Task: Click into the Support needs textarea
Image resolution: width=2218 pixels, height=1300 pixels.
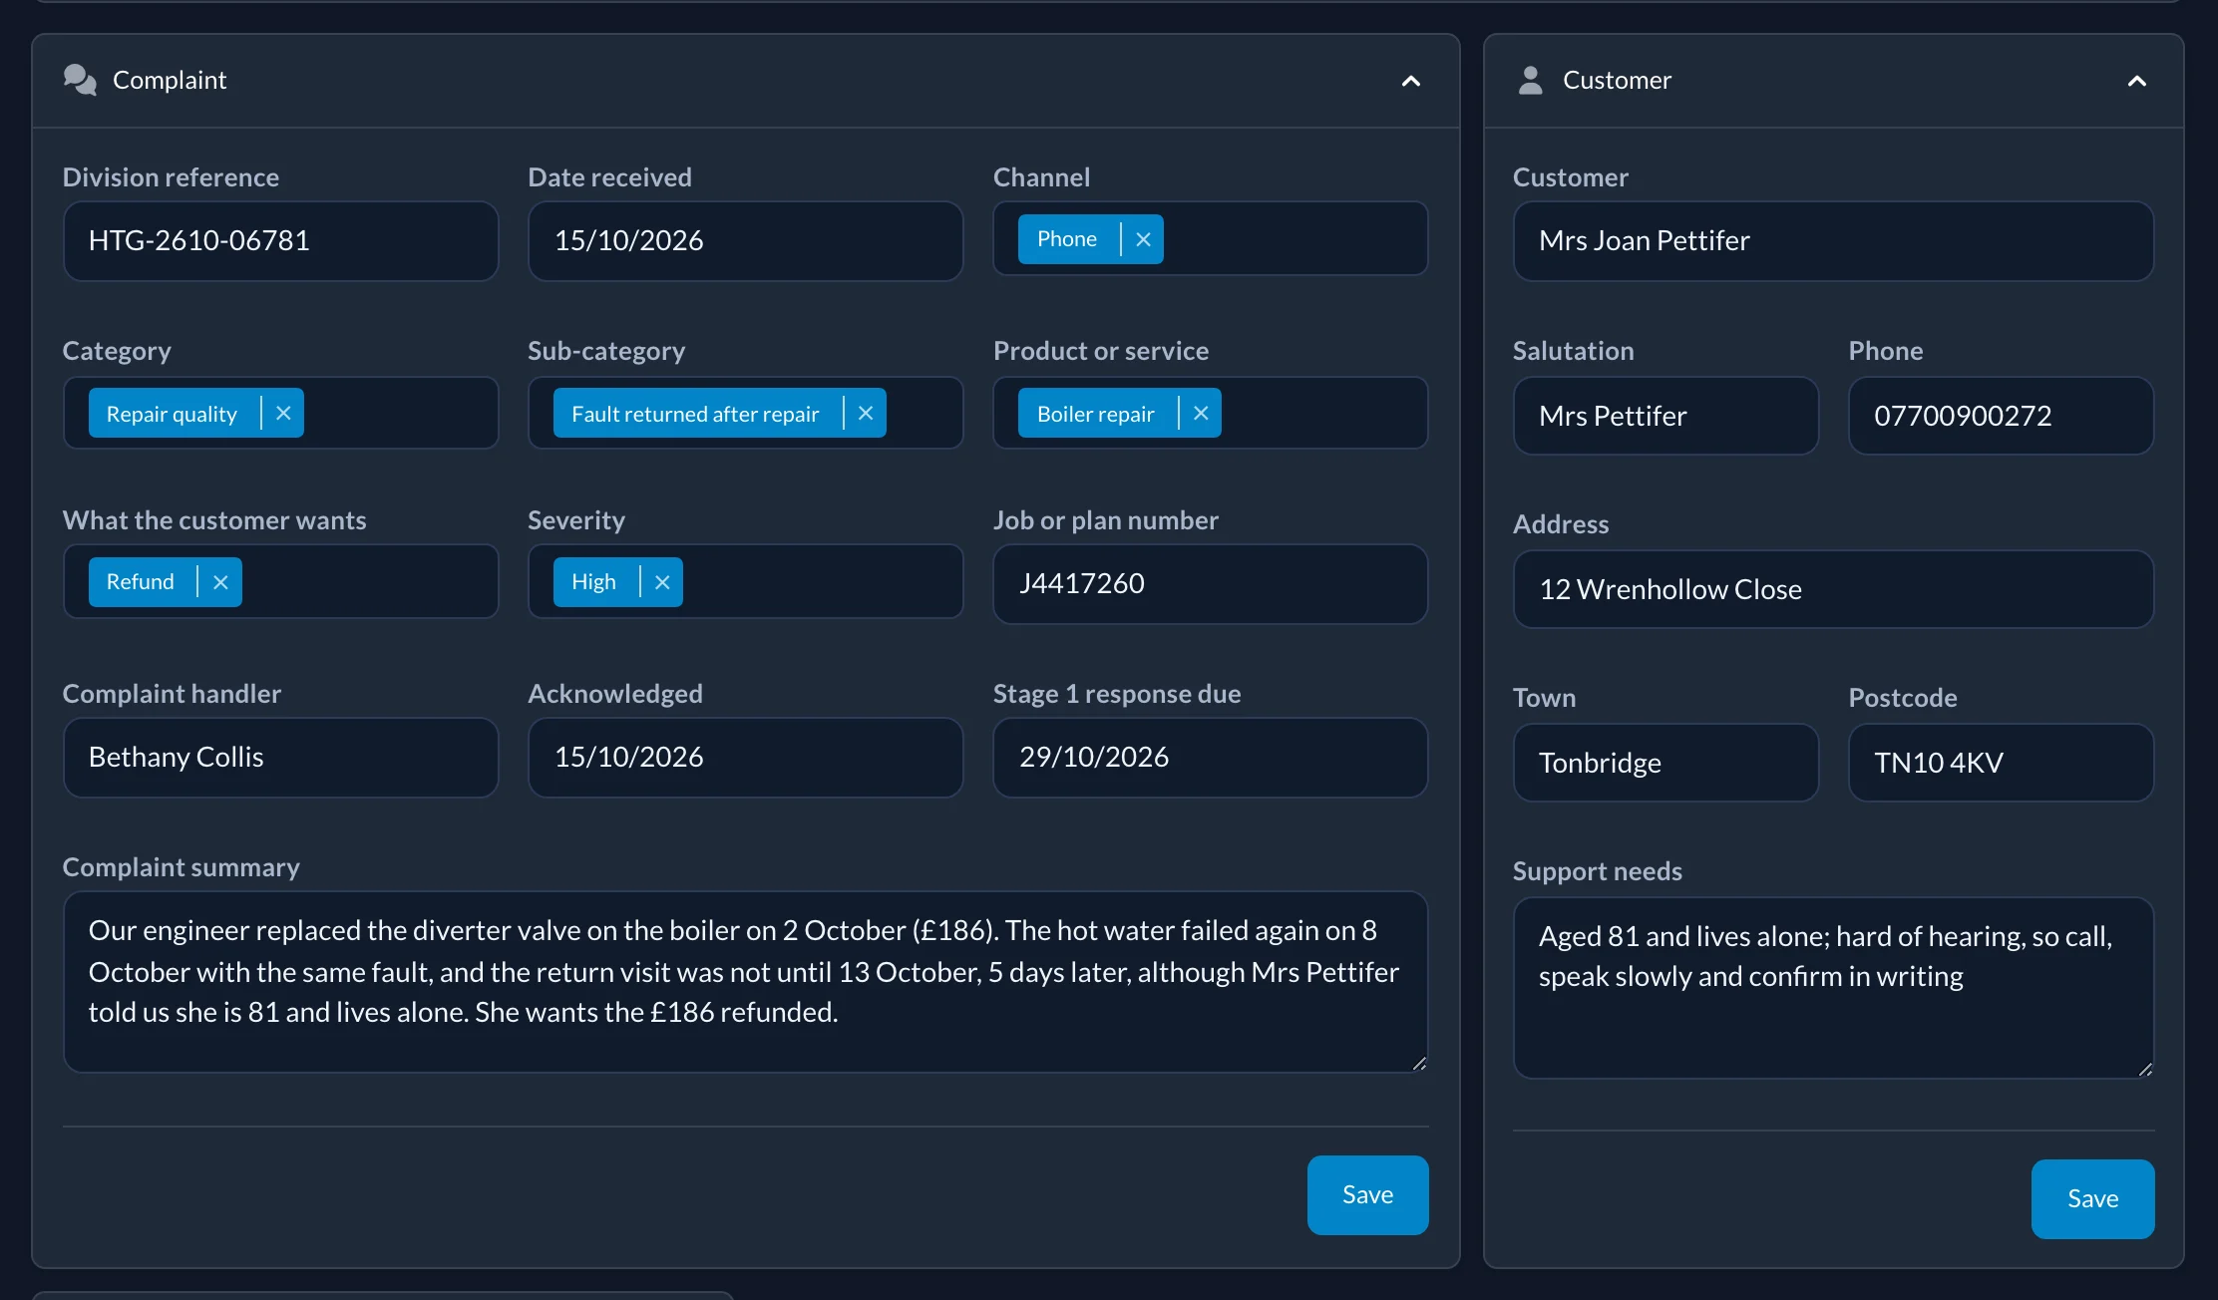Action: [1833, 988]
